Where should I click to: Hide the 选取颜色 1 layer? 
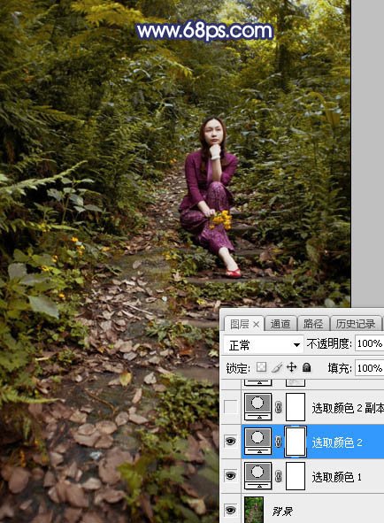231,476
